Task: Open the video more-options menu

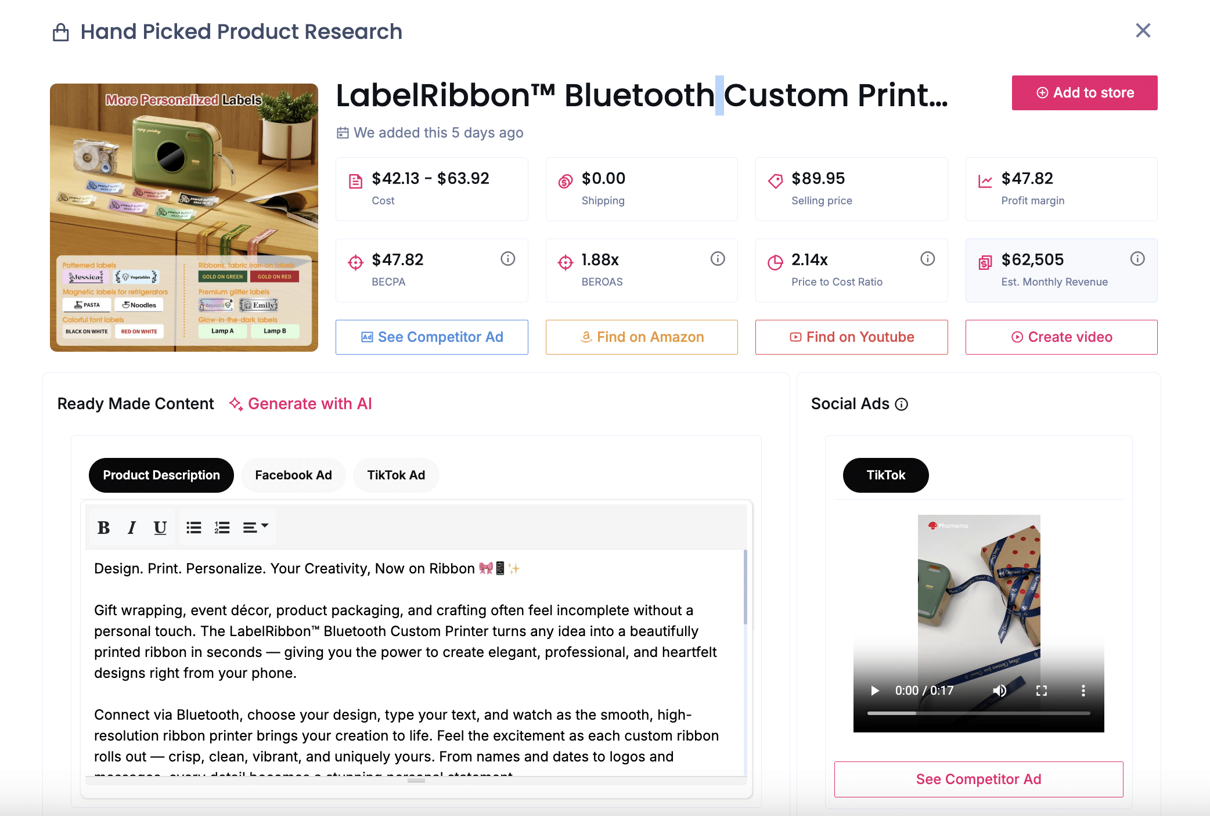Action: [1083, 691]
